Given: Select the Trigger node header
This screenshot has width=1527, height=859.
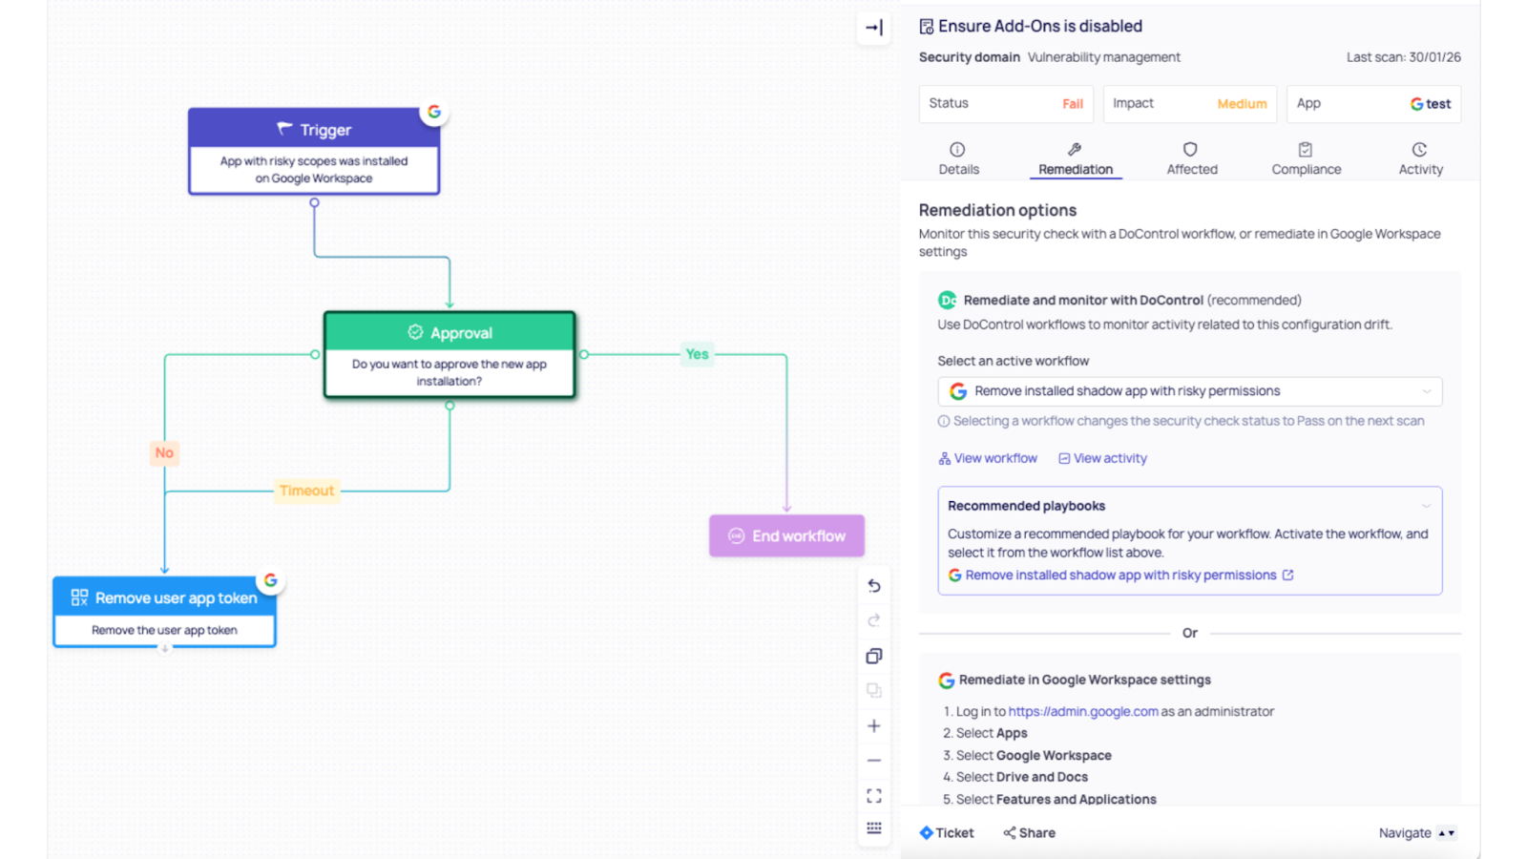Looking at the screenshot, I should [x=314, y=129].
